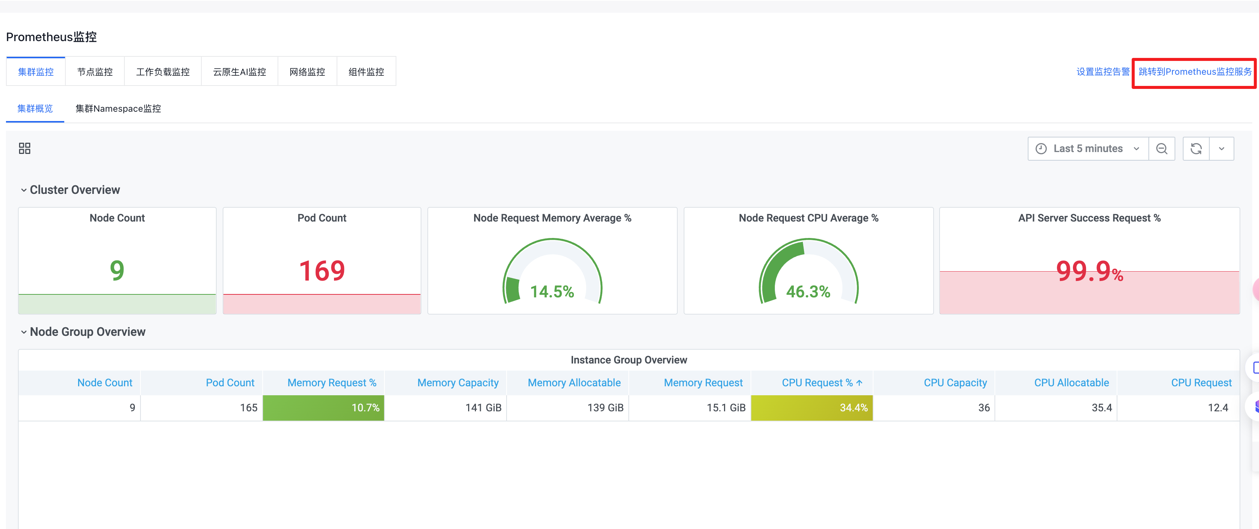Select the 集群监控 tab
This screenshot has height=529, width=1259.
(x=36, y=72)
